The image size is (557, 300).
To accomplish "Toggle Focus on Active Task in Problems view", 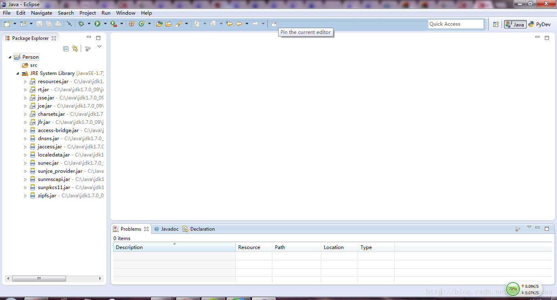I will [517, 229].
